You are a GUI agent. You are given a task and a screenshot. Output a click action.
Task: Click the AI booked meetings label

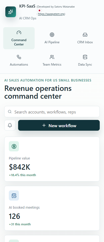[x=24, y=207]
